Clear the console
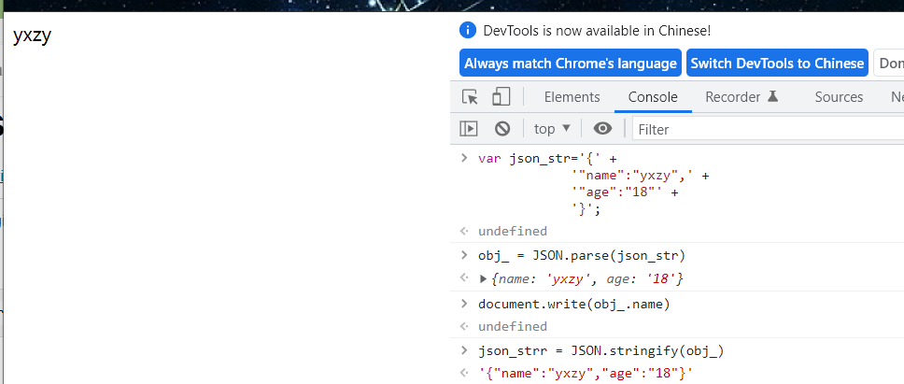Image resolution: width=904 pixels, height=384 pixels. coord(502,129)
